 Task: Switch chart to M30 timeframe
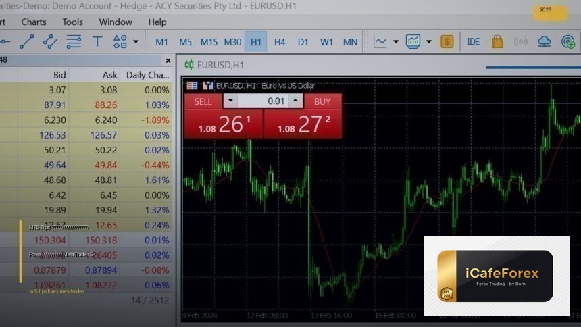tap(232, 42)
